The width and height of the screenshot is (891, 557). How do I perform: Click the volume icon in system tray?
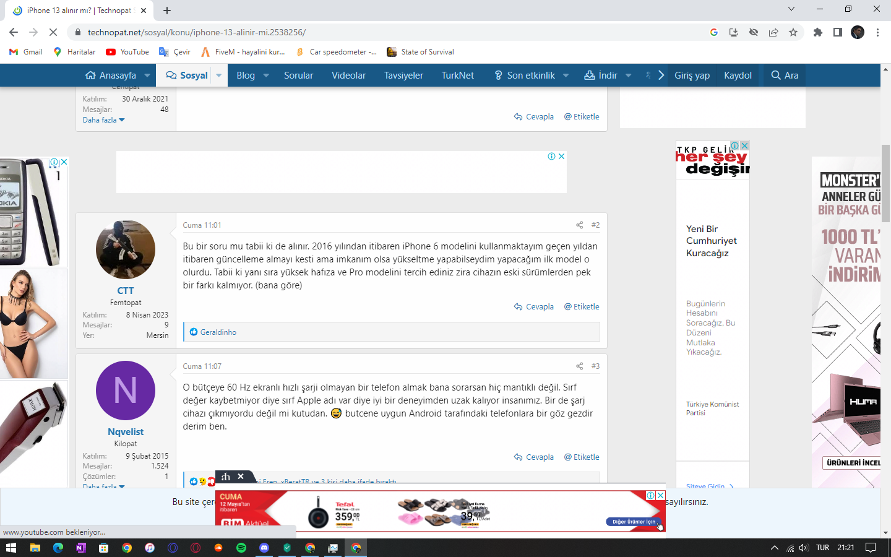[804, 548]
